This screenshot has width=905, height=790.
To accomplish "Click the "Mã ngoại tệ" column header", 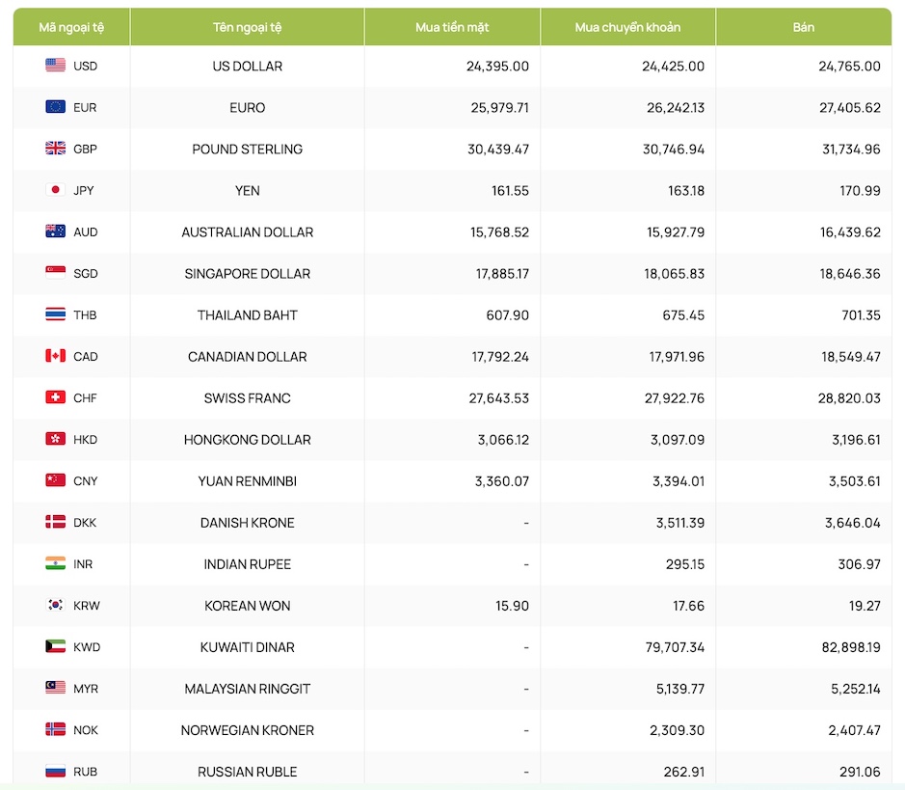I will pos(71,27).
